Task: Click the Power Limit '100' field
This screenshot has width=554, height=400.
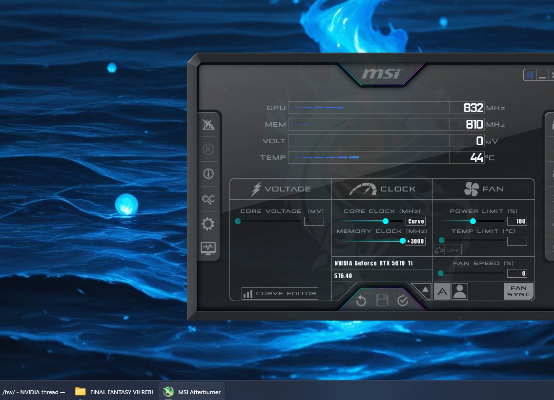Action: tap(517, 221)
